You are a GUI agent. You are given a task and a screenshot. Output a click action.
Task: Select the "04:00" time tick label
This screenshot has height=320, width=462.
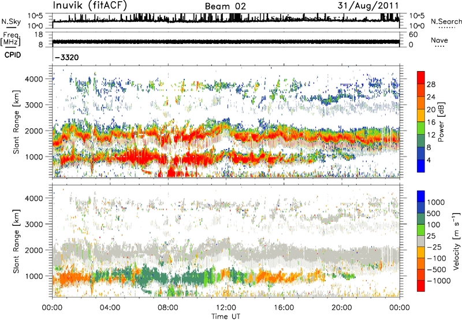pos(110,308)
